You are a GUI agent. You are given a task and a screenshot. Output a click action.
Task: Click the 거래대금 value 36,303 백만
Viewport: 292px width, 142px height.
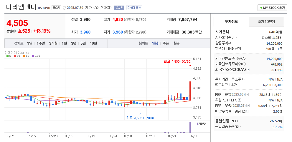click(191, 32)
